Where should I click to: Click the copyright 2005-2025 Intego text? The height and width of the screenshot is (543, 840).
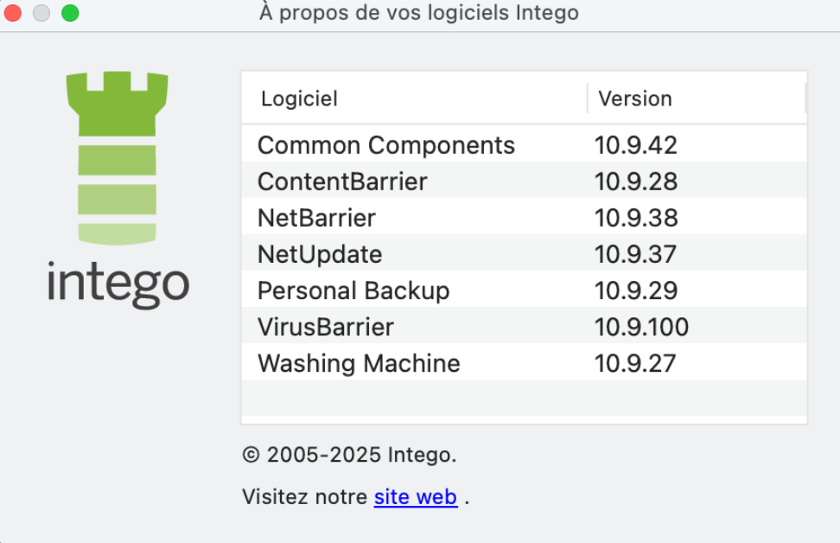[x=349, y=454]
